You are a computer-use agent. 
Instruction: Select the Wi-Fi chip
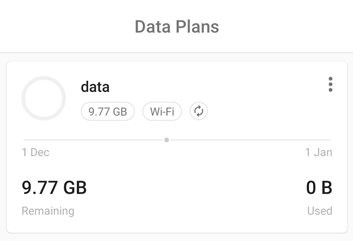[162, 111]
